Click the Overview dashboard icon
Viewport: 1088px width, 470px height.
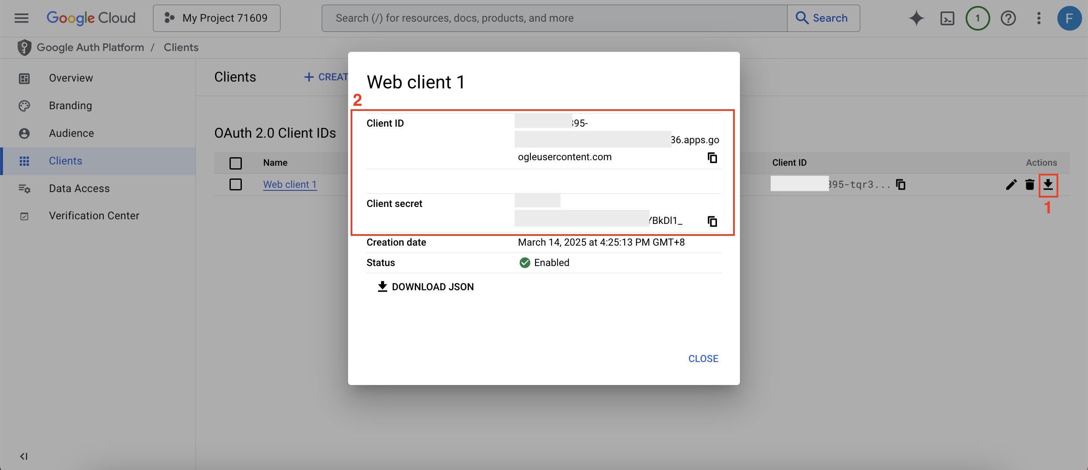point(24,78)
